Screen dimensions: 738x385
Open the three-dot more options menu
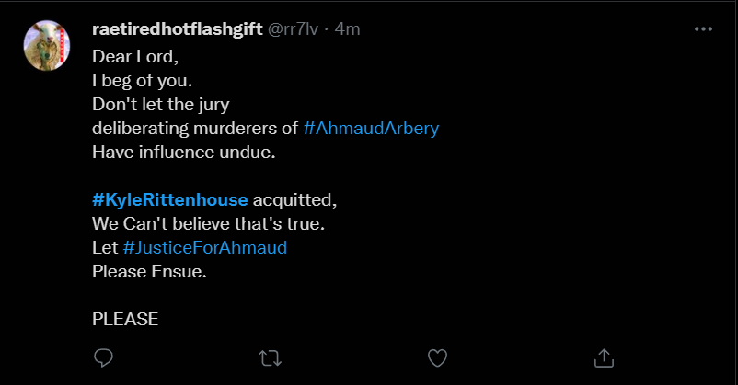pos(703,29)
